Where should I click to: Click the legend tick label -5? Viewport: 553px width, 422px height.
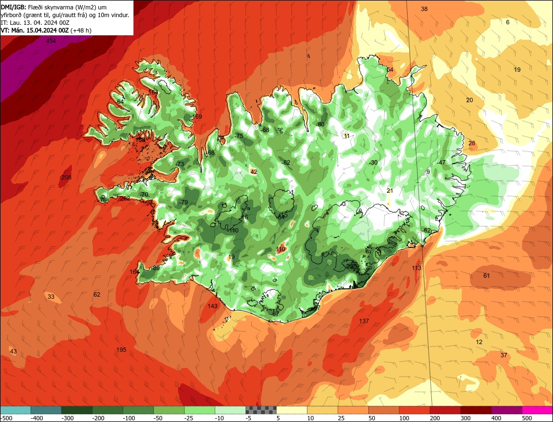[249, 418]
